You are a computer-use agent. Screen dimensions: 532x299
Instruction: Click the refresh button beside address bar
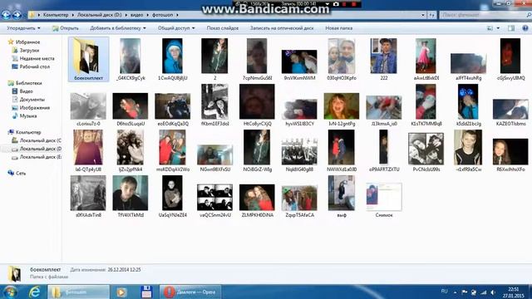[x=432, y=15]
